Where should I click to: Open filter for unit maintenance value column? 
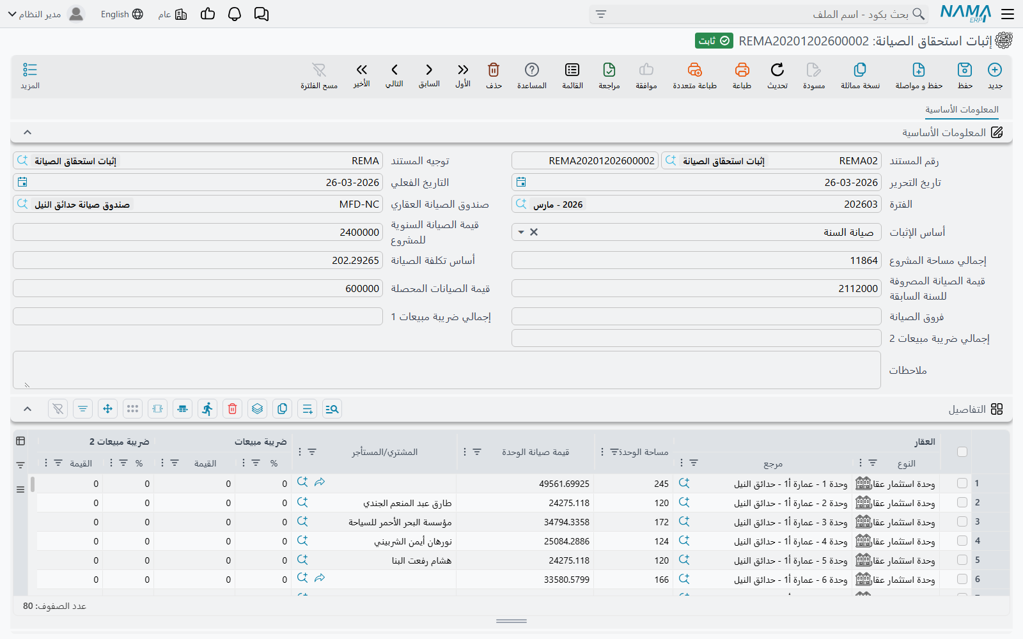coord(477,452)
